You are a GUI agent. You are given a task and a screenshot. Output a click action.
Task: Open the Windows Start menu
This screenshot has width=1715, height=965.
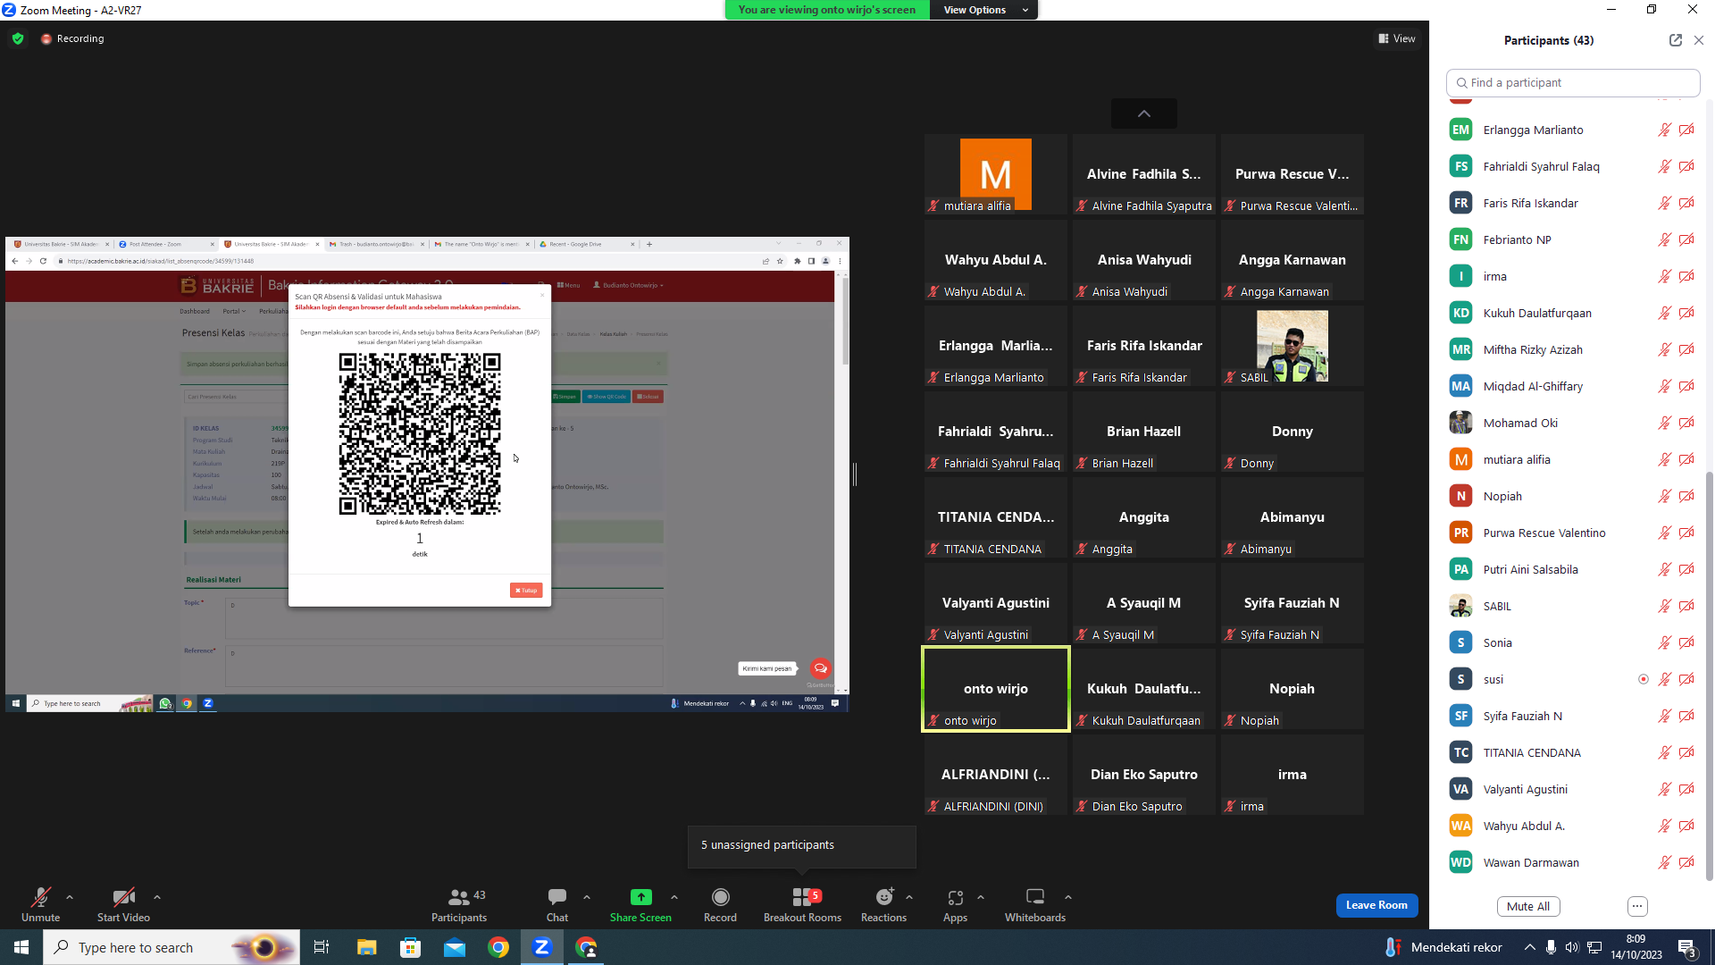21,947
